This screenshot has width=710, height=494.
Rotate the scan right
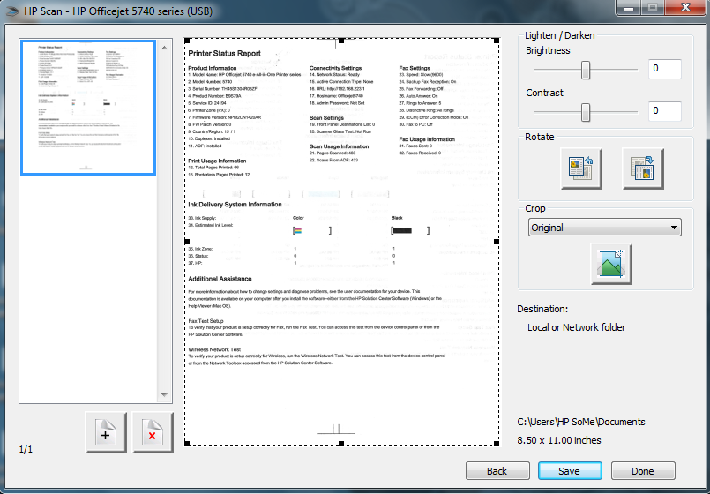click(643, 168)
